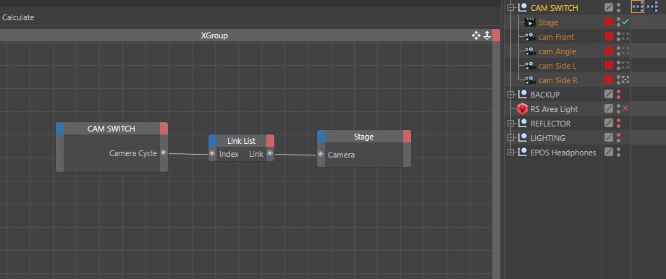This screenshot has width=666, height=279.
Task: Select the cam Side L camera object
Action: tap(557, 66)
